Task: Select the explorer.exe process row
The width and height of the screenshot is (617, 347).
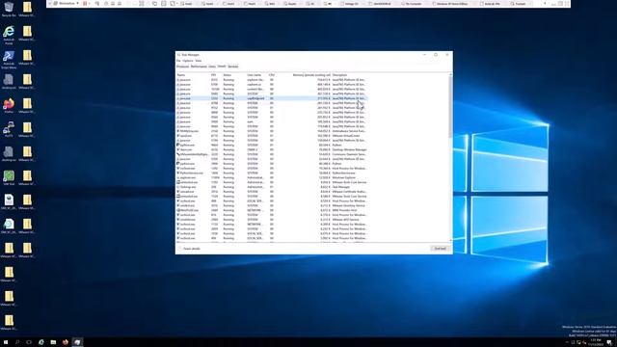Action: 272,177
